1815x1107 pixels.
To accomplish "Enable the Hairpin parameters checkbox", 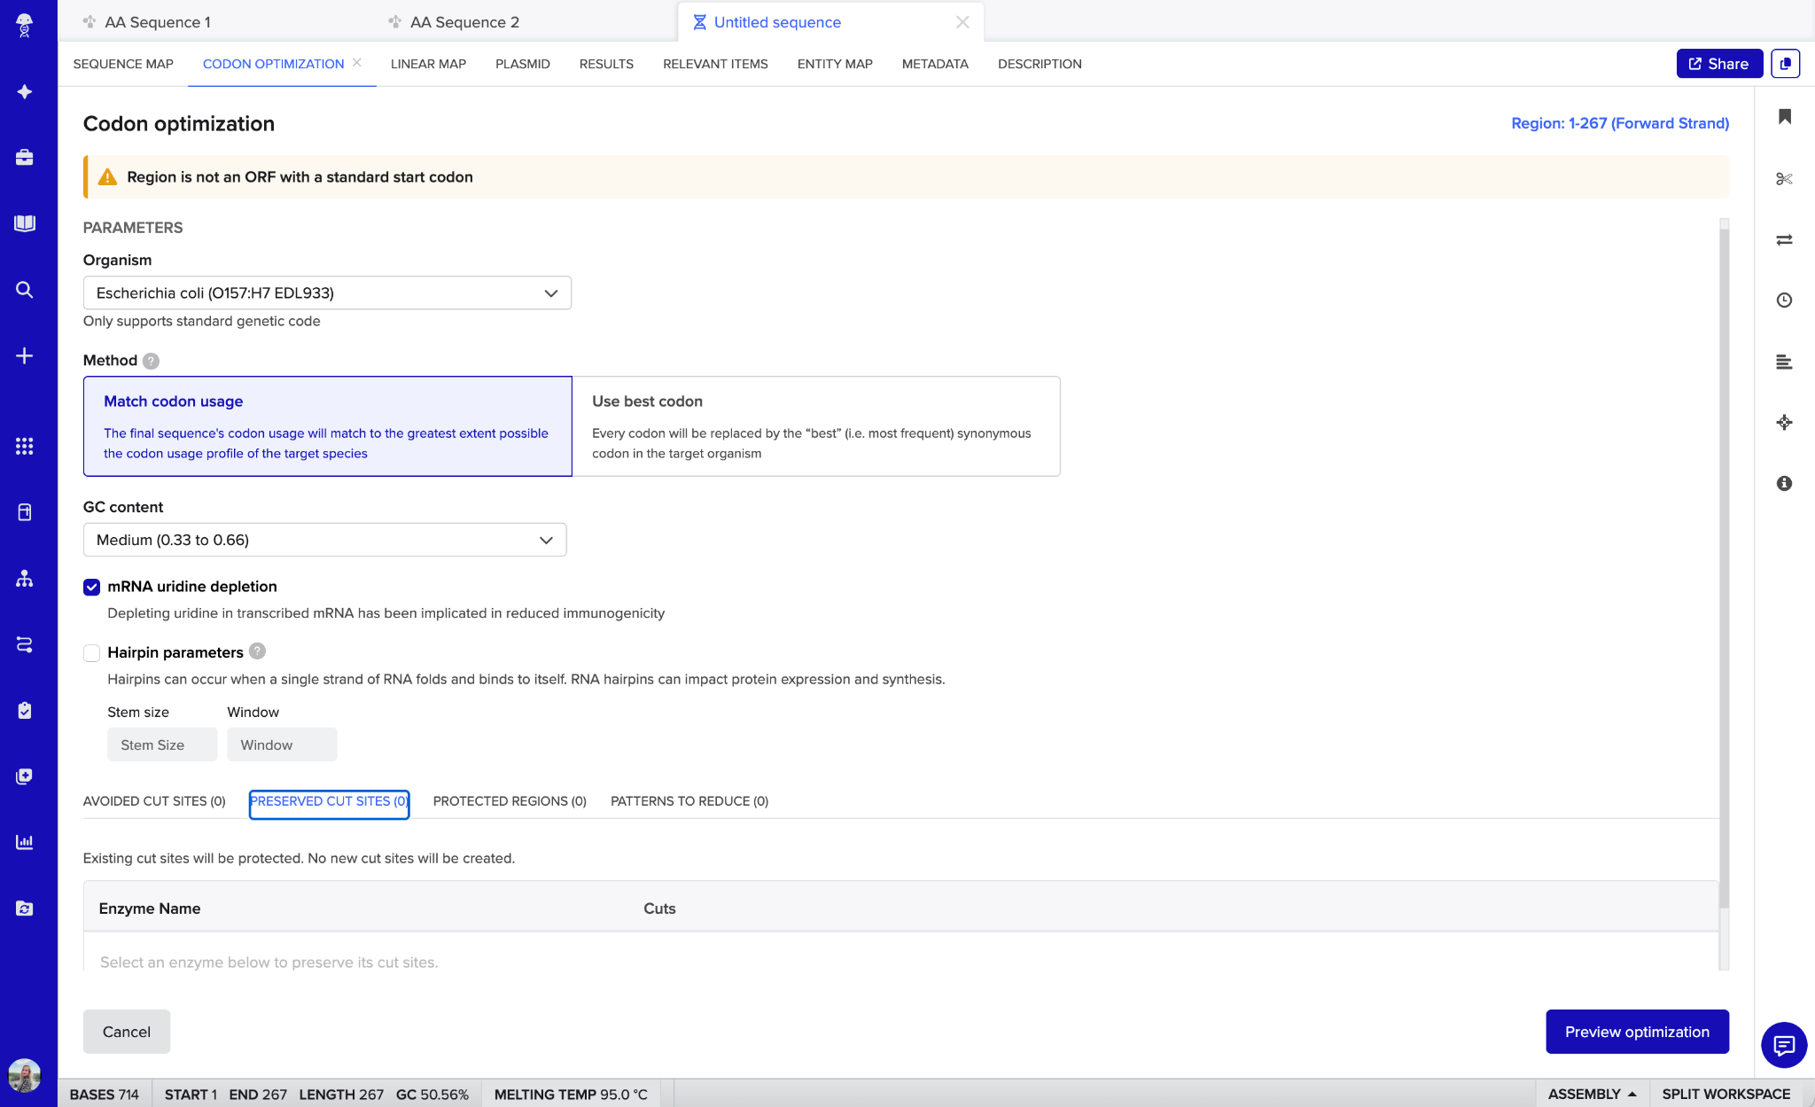I will [92, 653].
